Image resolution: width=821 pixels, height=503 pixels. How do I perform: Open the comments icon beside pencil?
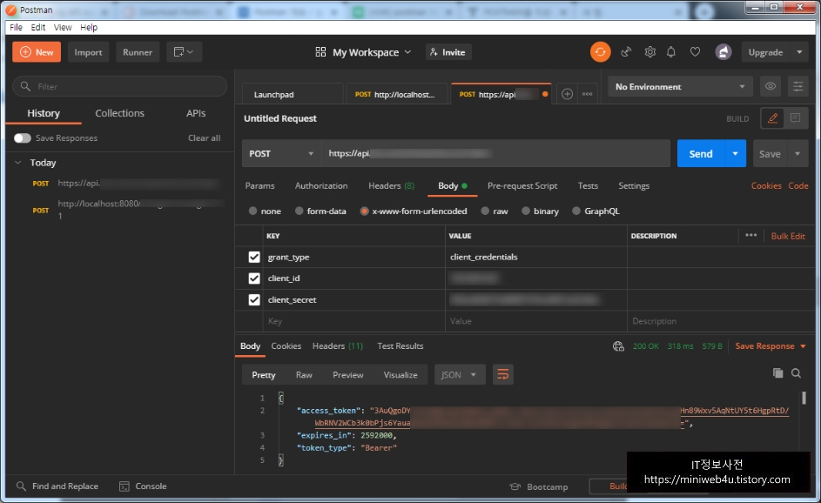(x=796, y=118)
